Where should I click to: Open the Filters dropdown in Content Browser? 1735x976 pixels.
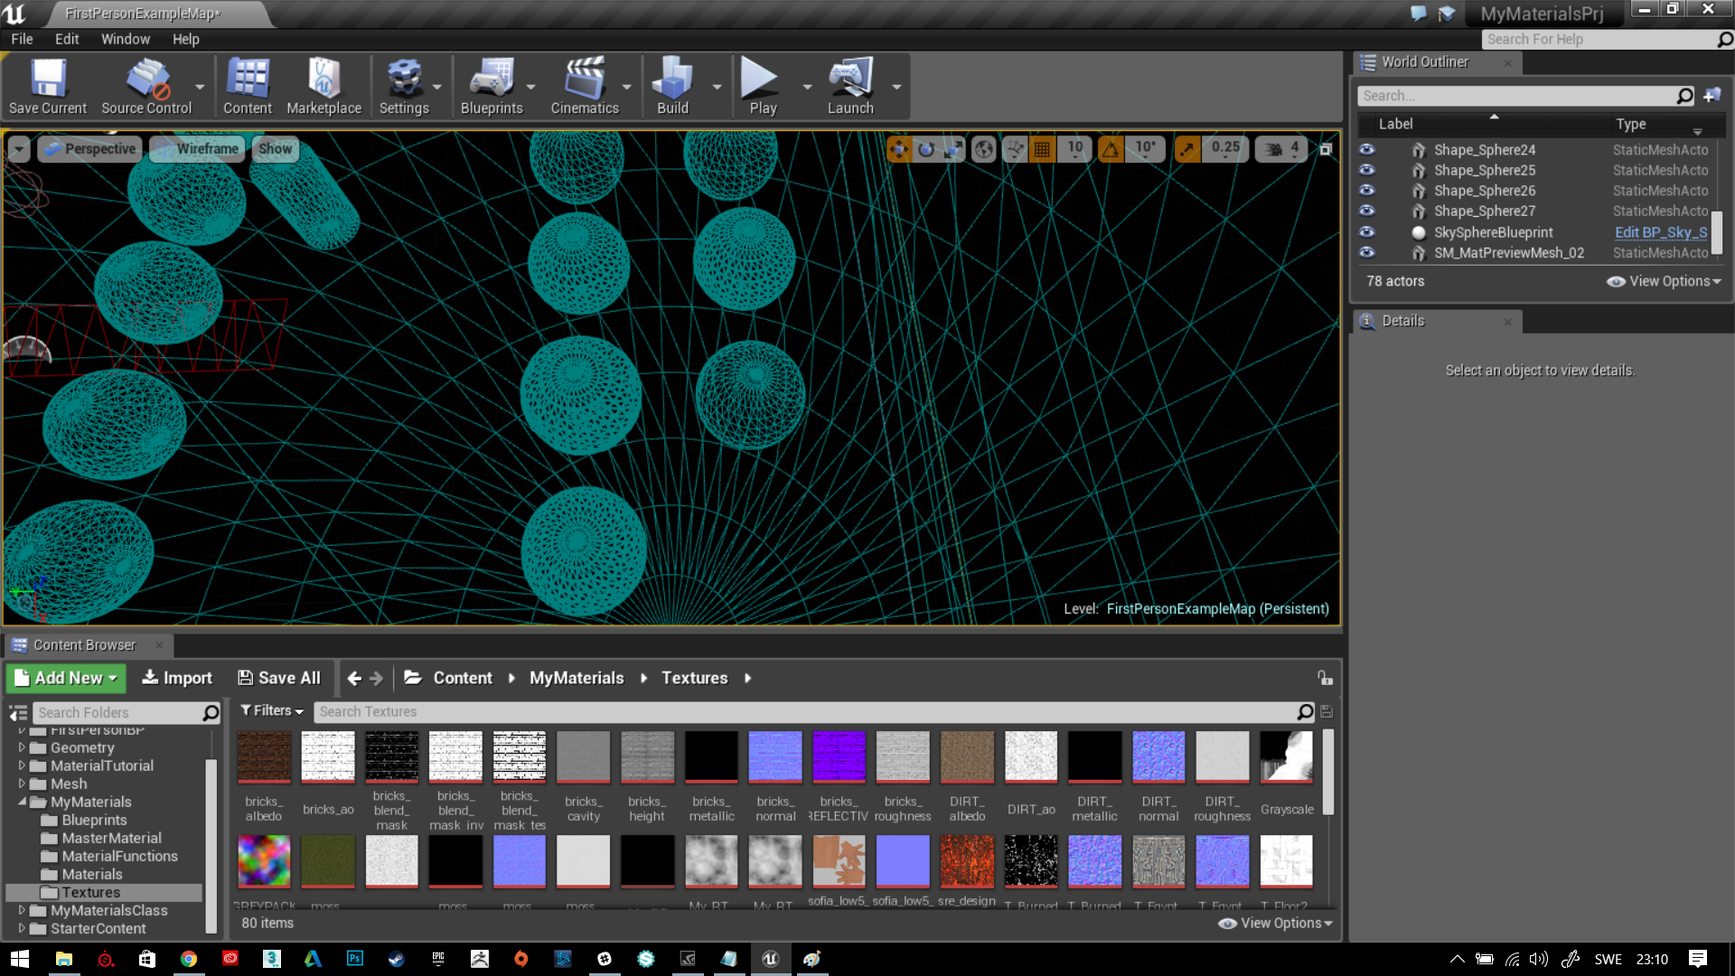(272, 711)
